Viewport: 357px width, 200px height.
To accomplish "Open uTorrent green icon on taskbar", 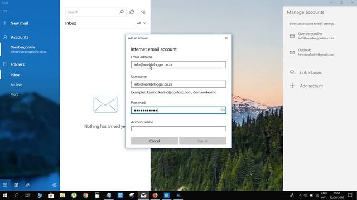I will tap(74, 195).
